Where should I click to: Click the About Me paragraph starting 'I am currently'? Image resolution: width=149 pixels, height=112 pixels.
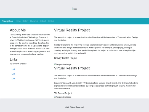coord(30,44)
